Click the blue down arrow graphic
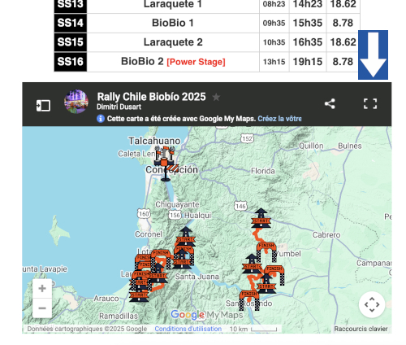The width and height of the screenshot is (406, 345). [373, 55]
